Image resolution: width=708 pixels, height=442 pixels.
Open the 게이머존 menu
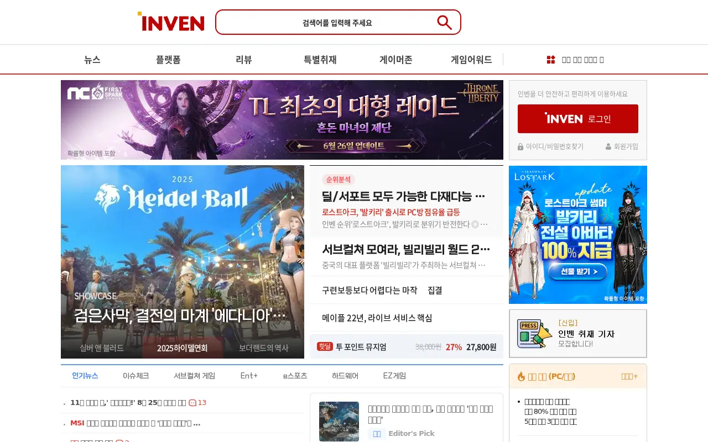[396, 60]
